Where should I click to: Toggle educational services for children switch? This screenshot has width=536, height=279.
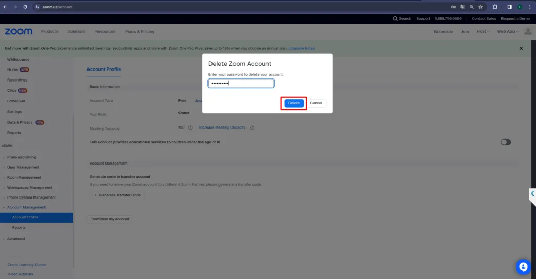point(506,142)
